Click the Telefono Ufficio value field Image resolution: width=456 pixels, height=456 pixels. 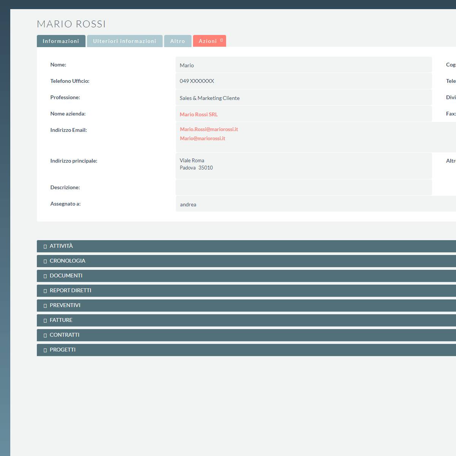303,81
